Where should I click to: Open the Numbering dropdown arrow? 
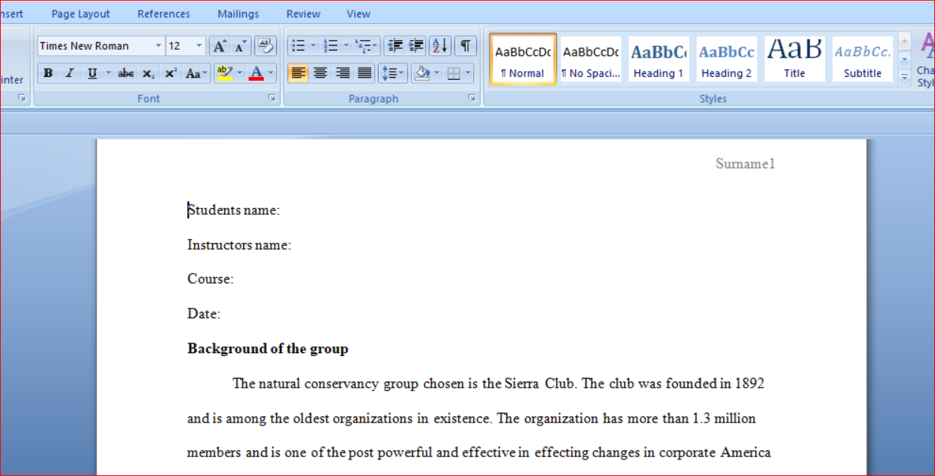(x=346, y=46)
